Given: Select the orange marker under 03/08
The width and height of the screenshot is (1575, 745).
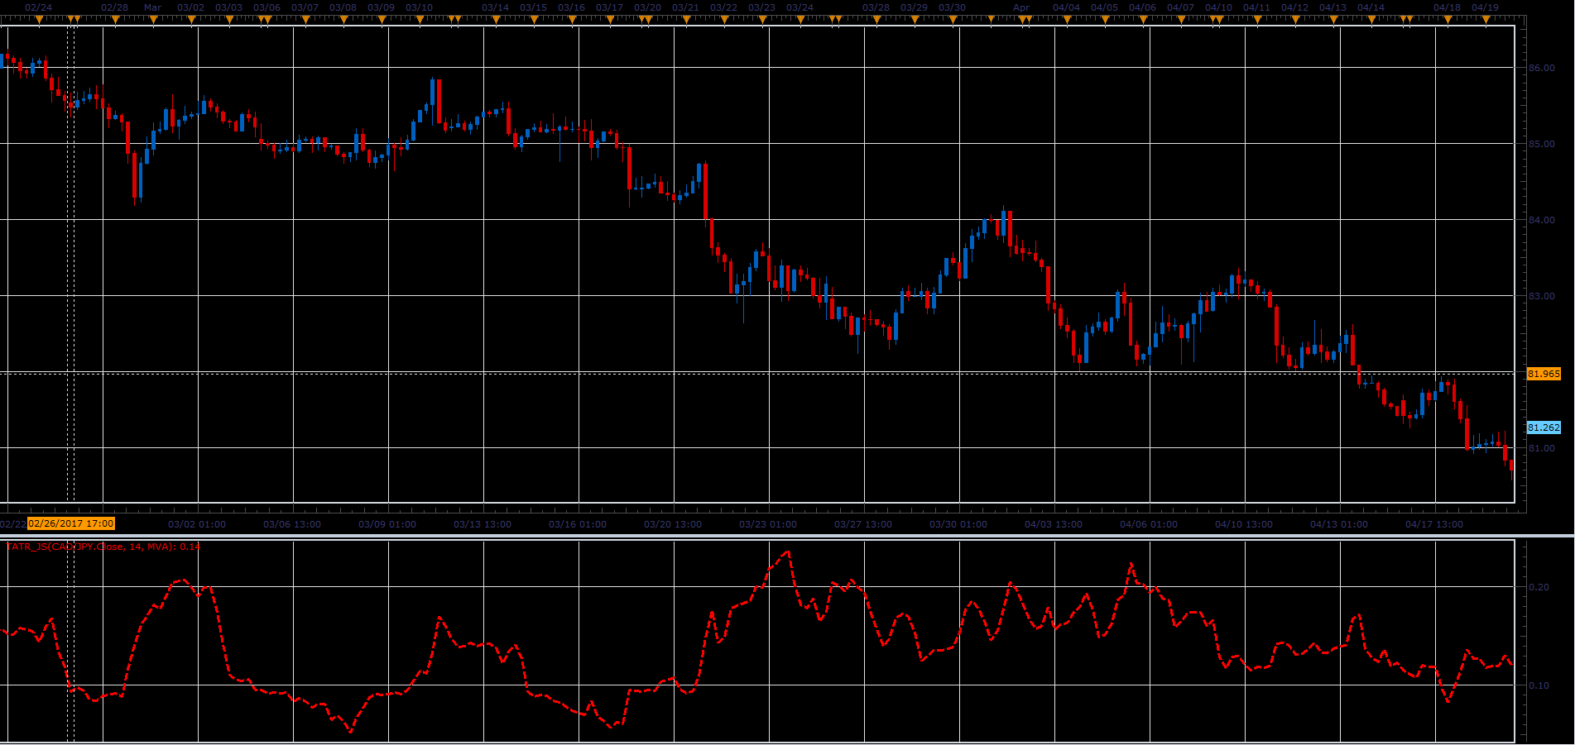Looking at the screenshot, I should (343, 19).
